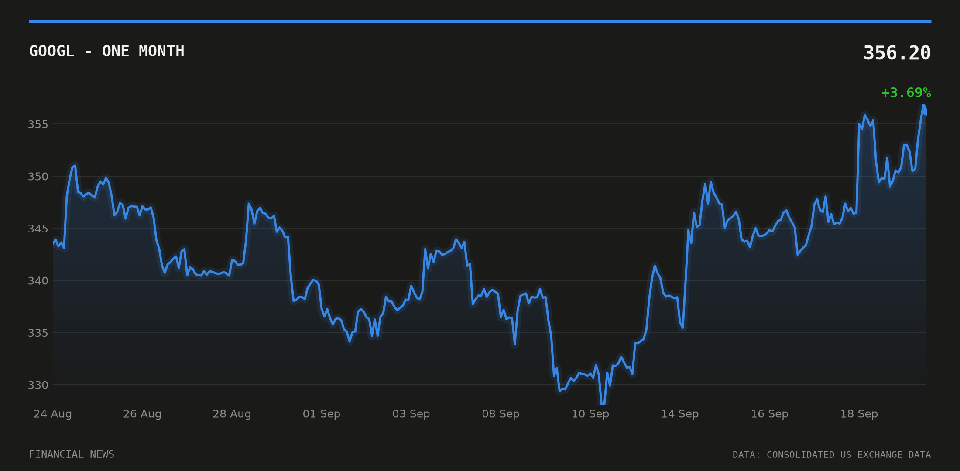Screen dimensions: 960x471
Task: Click the 14 Sep date label
Action: 680,414
